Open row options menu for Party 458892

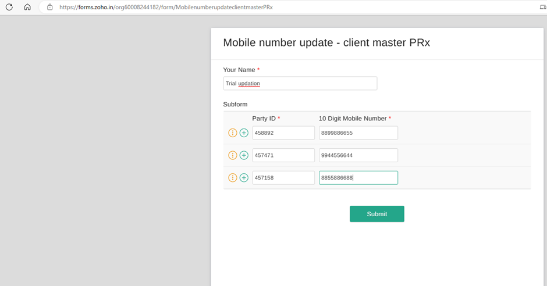pos(233,133)
